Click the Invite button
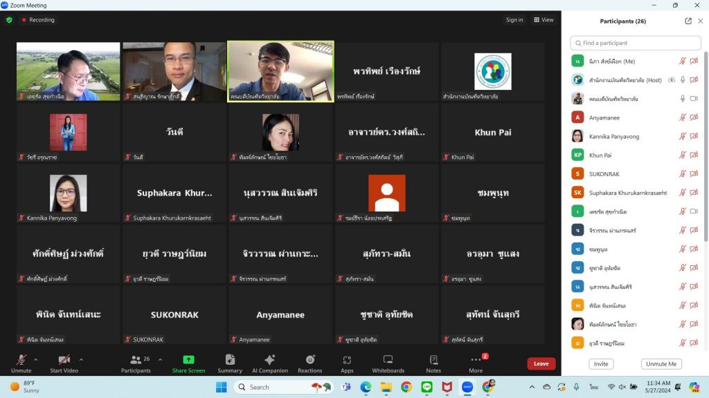The image size is (709, 398). [x=601, y=363]
